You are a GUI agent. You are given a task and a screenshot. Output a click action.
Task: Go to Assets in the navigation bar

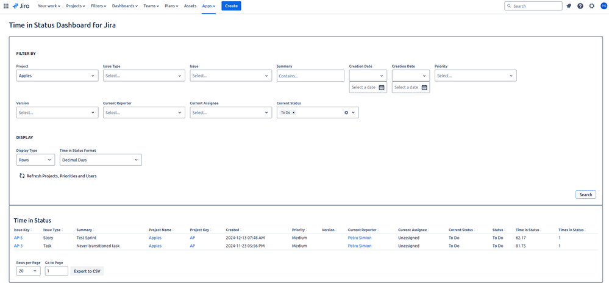[190, 6]
